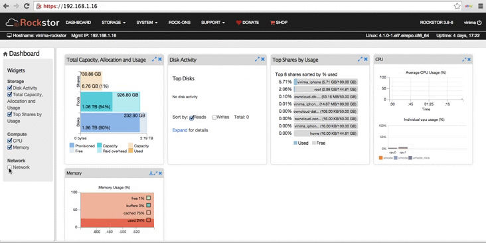Image resolution: width=486 pixels, height=243 pixels.
Task: Click the Pools capacity 1.06 TB bar
Action: pos(96,102)
